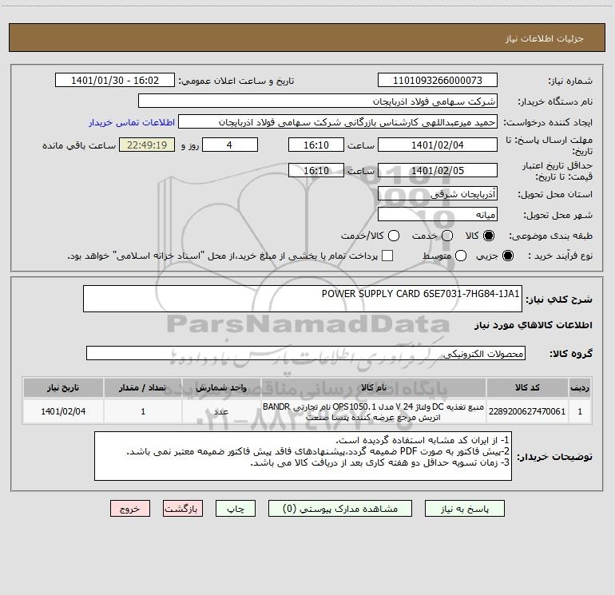Select the خدمت radio button

click(447, 236)
